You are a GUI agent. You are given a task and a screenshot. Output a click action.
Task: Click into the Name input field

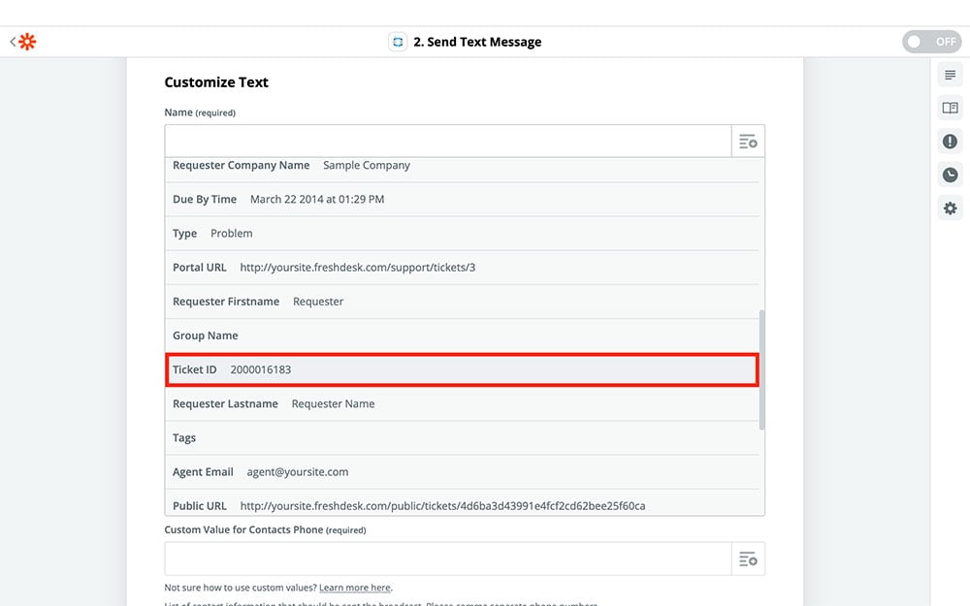pos(447,142)
